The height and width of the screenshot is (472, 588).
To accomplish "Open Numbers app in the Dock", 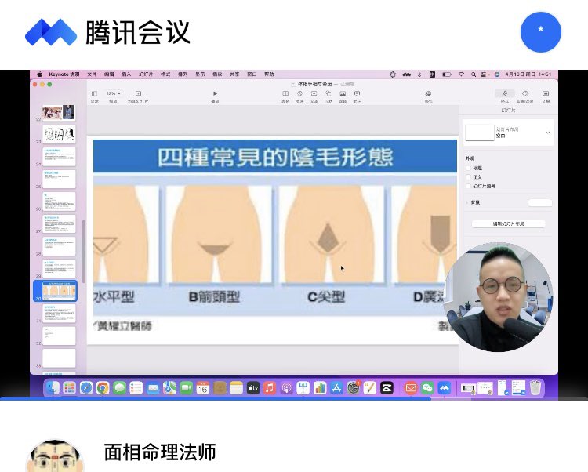I will (x=320, y=387).
